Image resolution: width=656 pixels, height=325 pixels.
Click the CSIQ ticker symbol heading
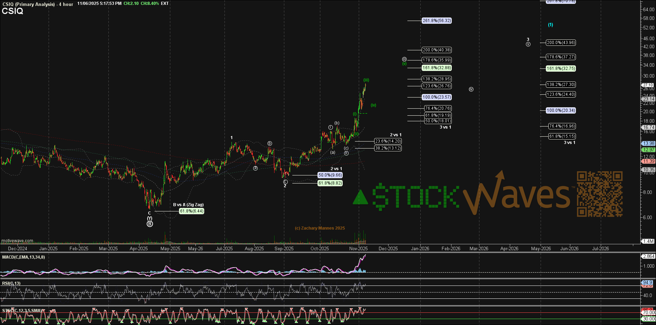(x=12, y=11)
